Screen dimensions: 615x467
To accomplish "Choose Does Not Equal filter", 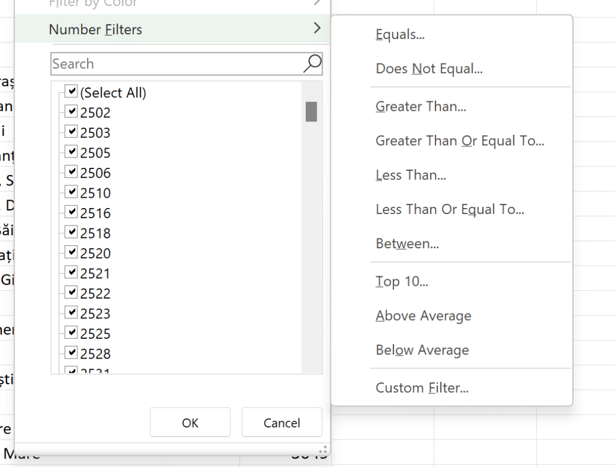I will (x=429, y=68).
